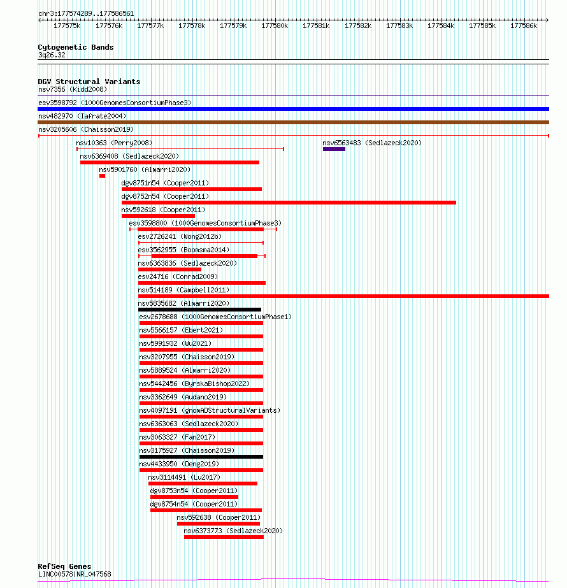Click the nsv3175927 (Chaisson2019) label
This screenshot has height=588, width=567.
tap(187, 451)
